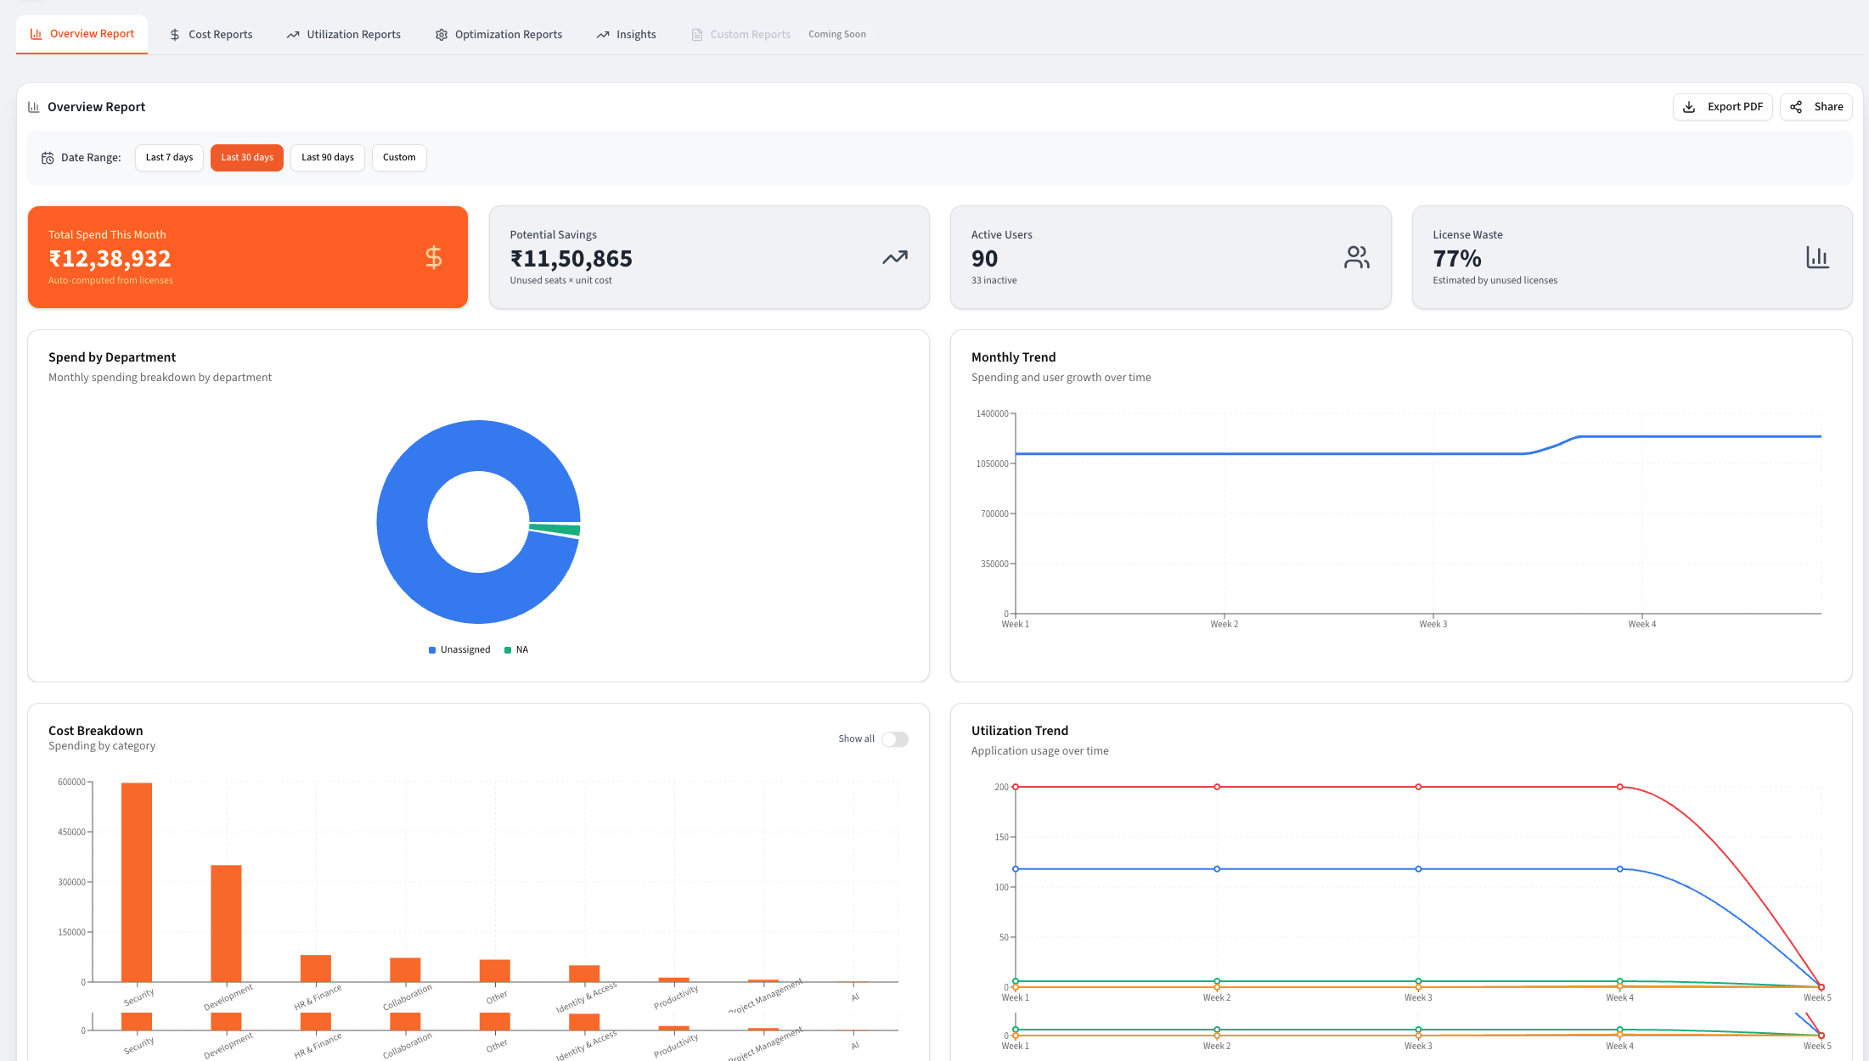
Task: Click the calendar icon beside Date Range
Action: point(48,158)
